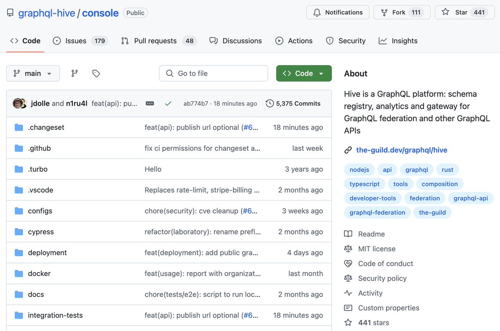Select the api topic tag
This screenshot has height=331, width=500.
387,170
